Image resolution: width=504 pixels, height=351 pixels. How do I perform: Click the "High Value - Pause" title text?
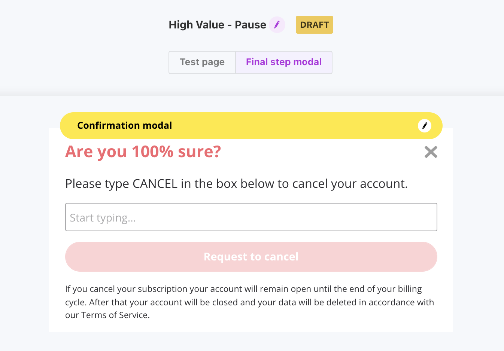217,25
